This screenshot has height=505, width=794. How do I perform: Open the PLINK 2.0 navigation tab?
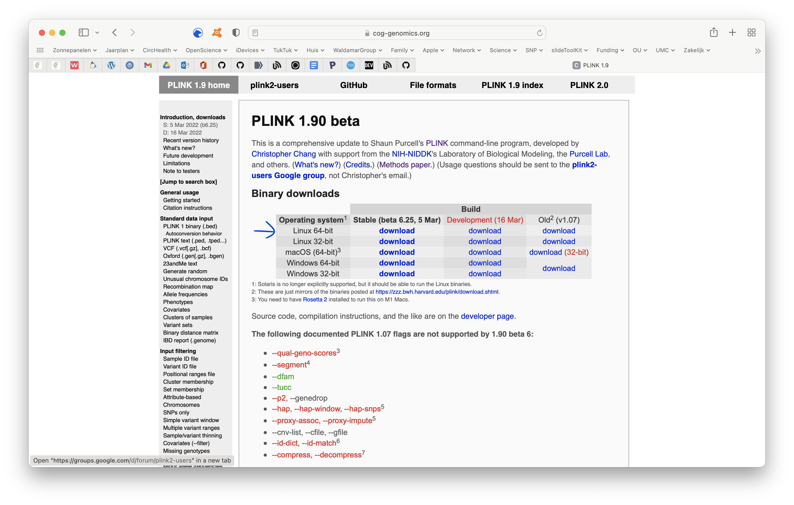(x=589, y=85)
